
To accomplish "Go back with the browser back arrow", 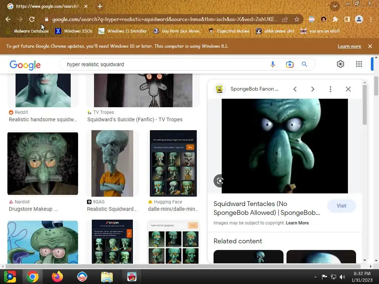I will (x=8, y=19).
